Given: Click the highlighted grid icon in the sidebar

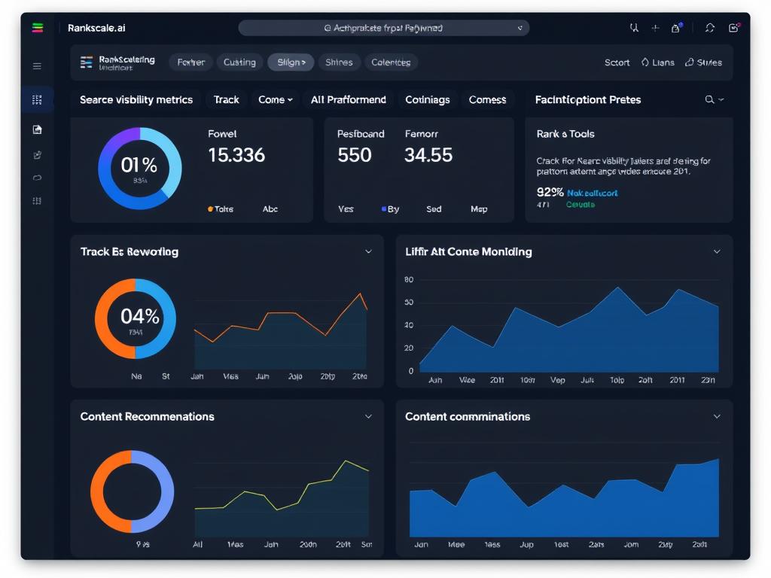Looking at the screenshot, I should (x=37, y=99).
